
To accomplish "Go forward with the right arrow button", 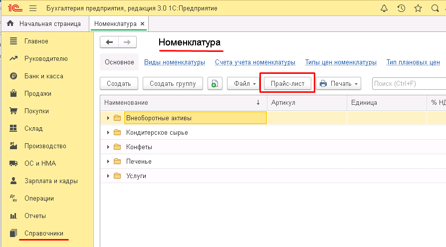I will (127, 42).
